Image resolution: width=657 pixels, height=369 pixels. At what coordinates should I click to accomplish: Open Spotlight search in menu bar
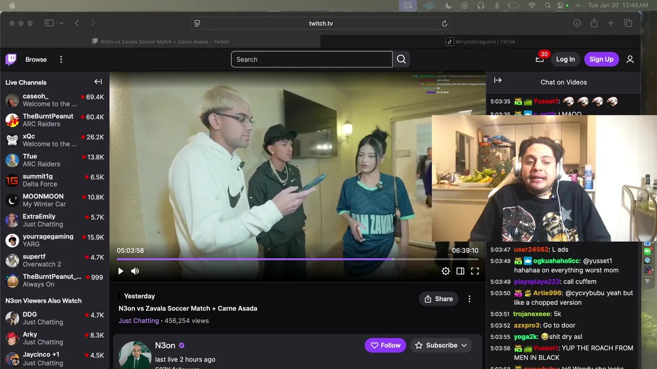coord(548,5)
